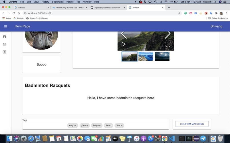This screenshot has height=143, width=230.
Task: Click the Confirm Matching button
Action: coord(192,124)
